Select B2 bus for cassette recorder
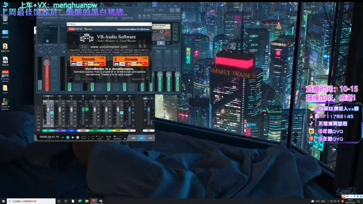 pos(176,39)
